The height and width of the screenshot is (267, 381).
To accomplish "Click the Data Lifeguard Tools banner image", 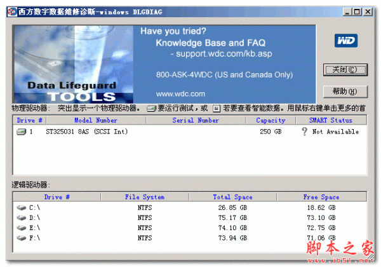I will point(74,64).
